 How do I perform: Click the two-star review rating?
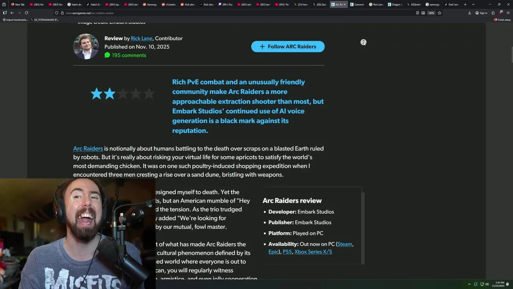click(x=123, y=94)
